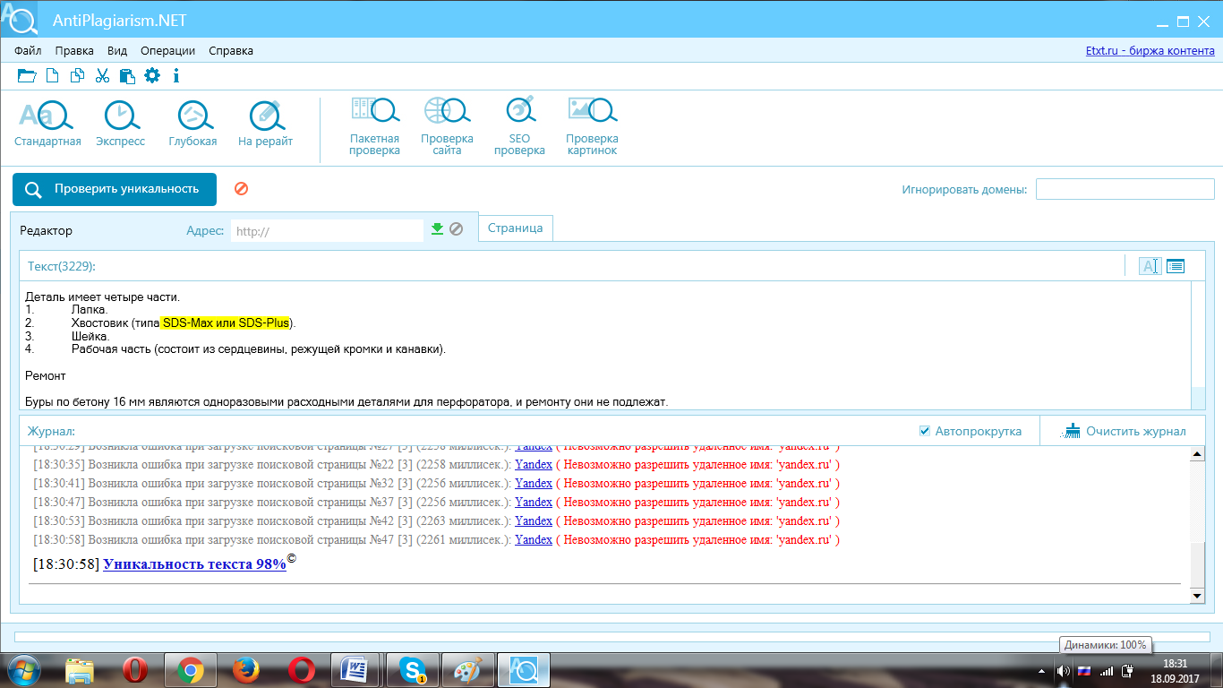Open Проверка сайта tool
This screenshot has width=1223, height=688.
pos(447,127)
